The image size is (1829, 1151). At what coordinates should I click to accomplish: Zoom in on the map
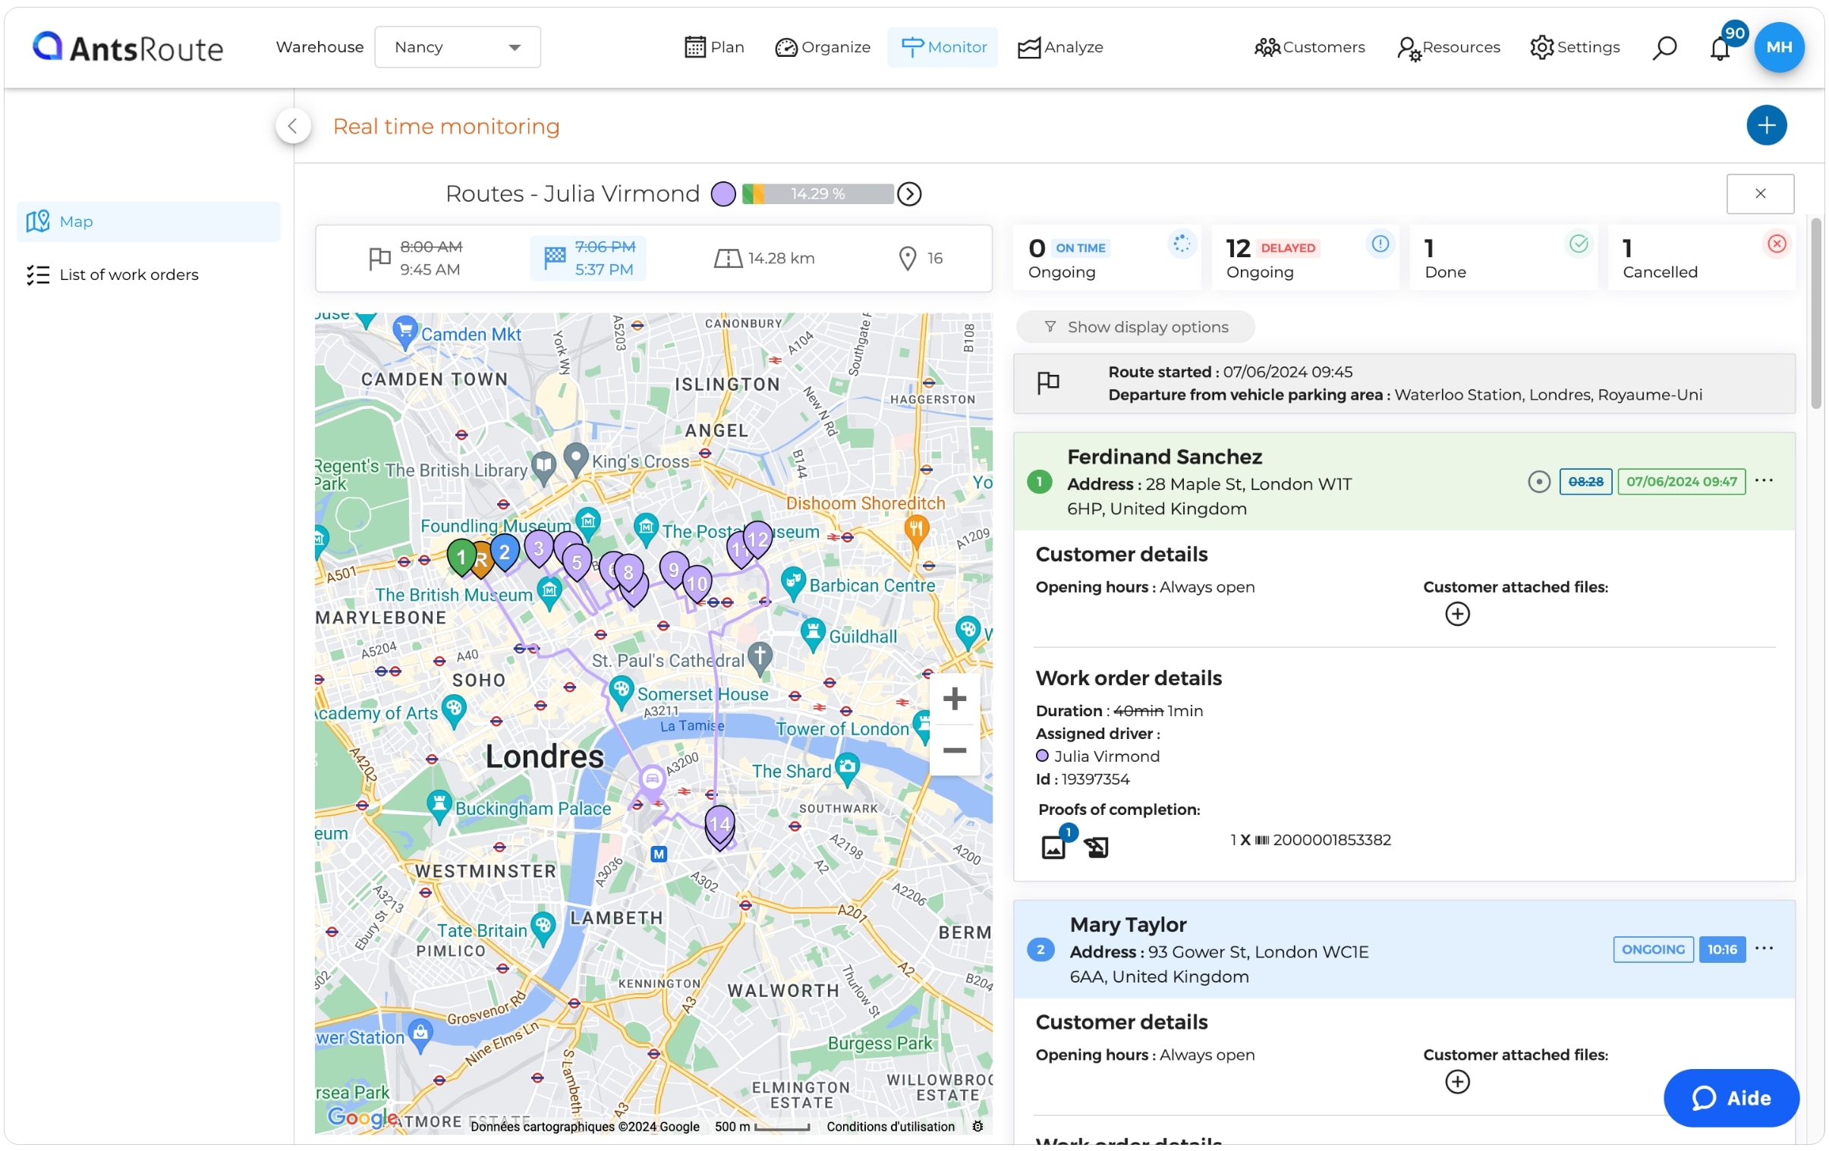point(954,699)
